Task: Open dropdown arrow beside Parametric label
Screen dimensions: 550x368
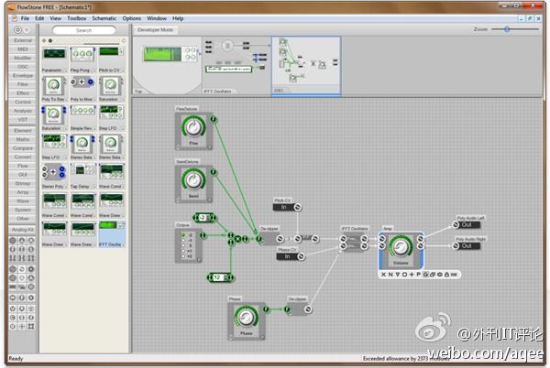Action: click(66, 70)
